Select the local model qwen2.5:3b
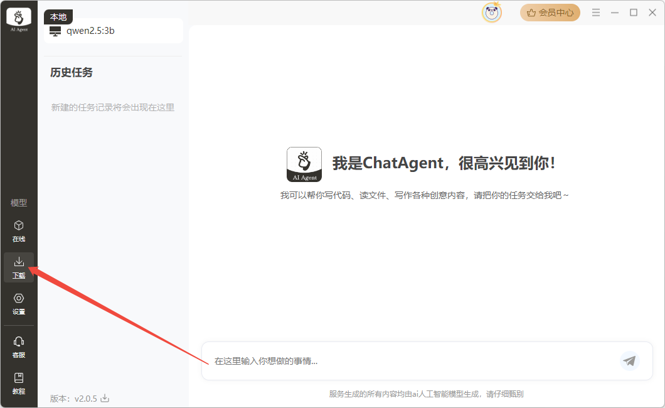This screenshot has width=665, height=408. (114, 31)
